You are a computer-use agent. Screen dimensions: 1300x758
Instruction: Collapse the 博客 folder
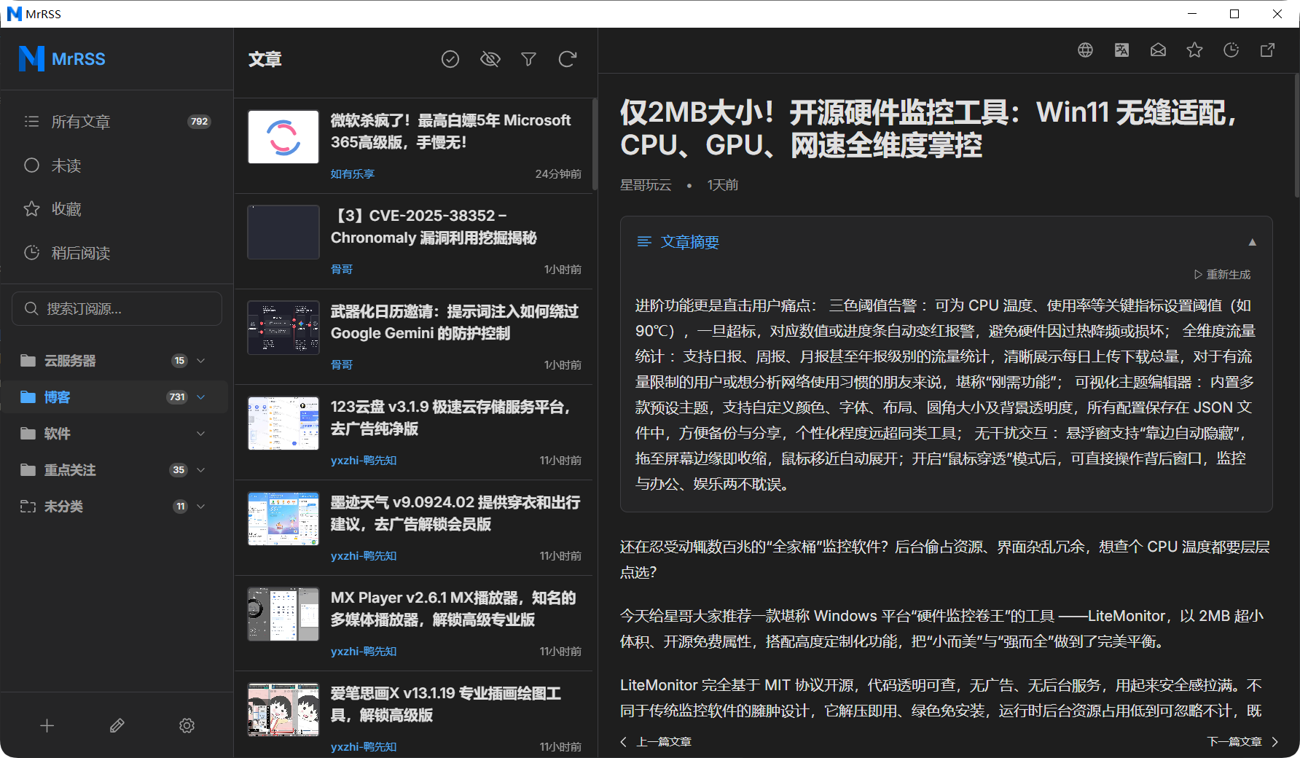[x=202, y=397]
